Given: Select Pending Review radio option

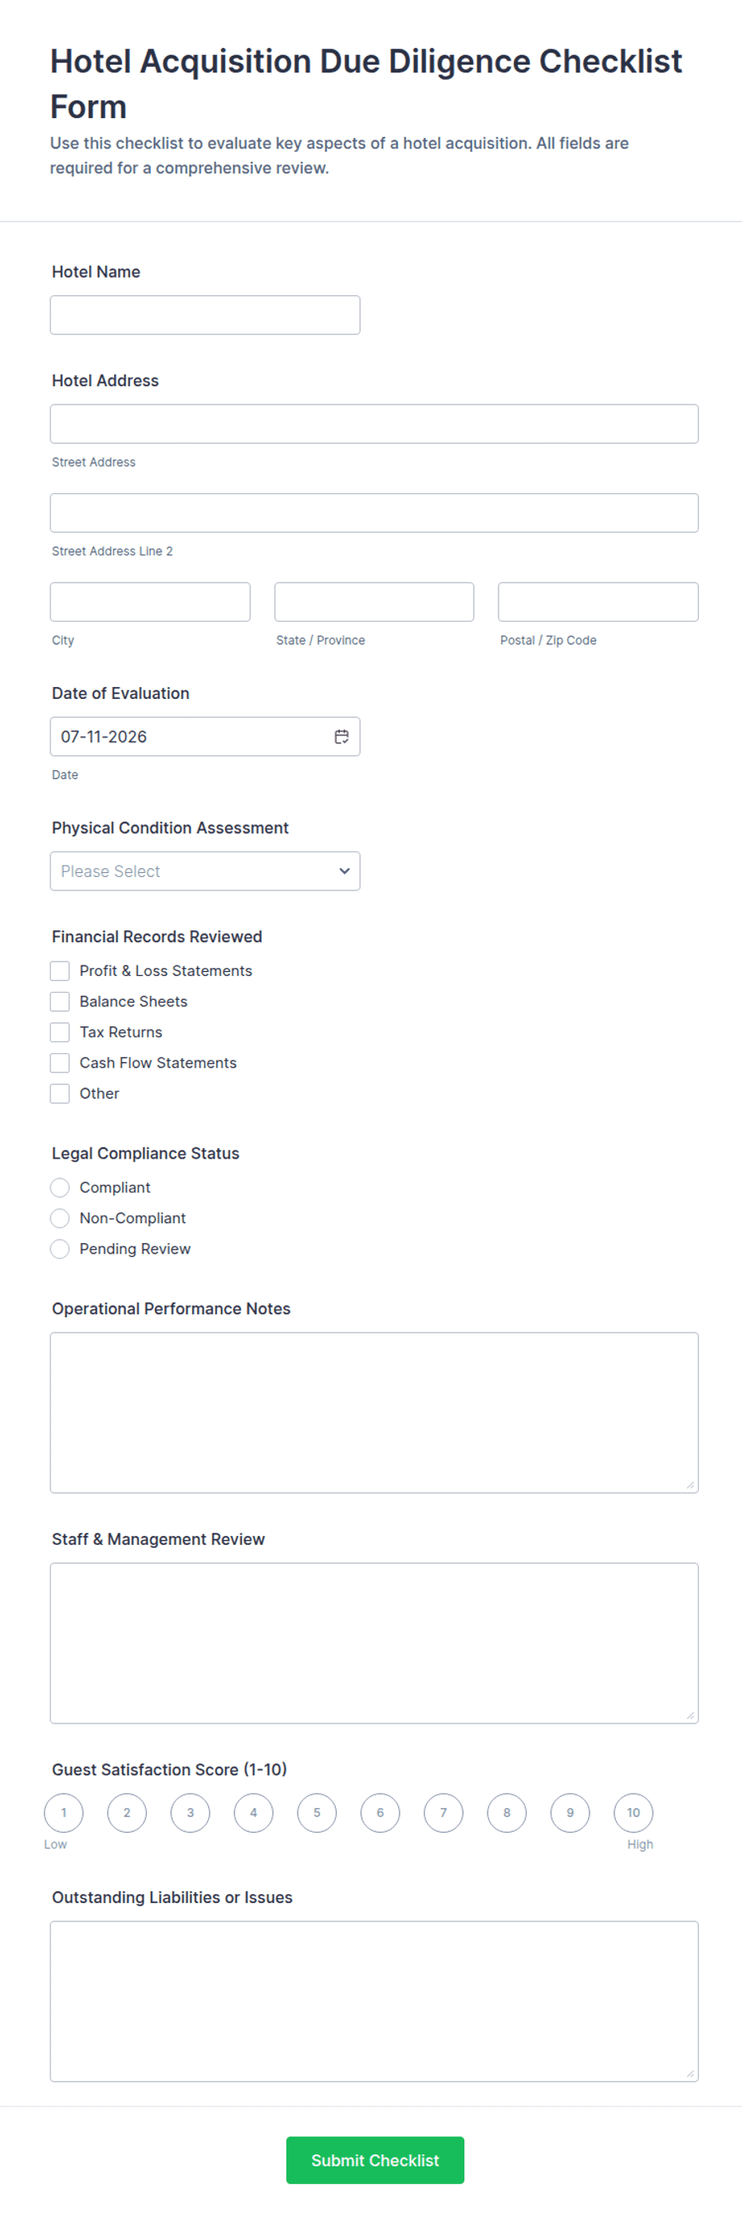Looking at the screenshot, I should (x=60, y=1249).
